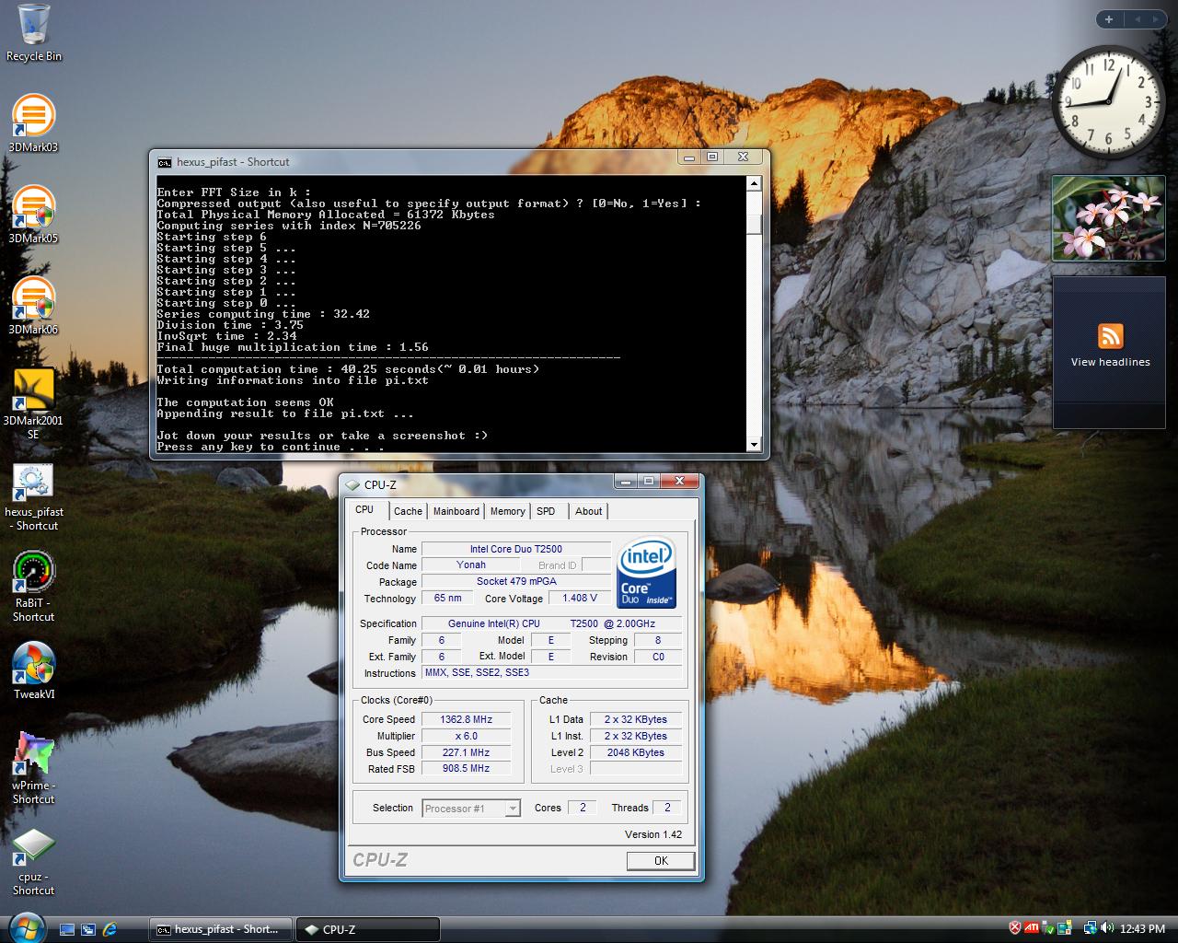
Task: Maximize the hexus_pifast console window
Action: tap(712, 157)
